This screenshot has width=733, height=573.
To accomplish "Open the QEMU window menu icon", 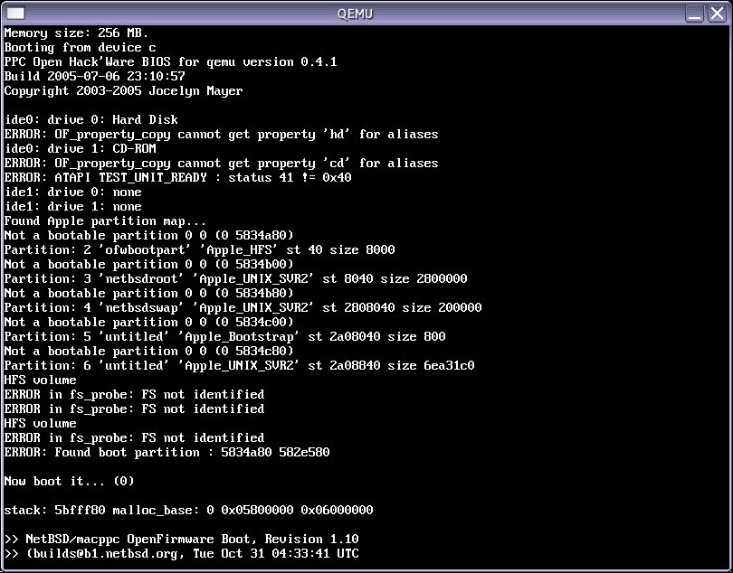I will click(15, 13).
